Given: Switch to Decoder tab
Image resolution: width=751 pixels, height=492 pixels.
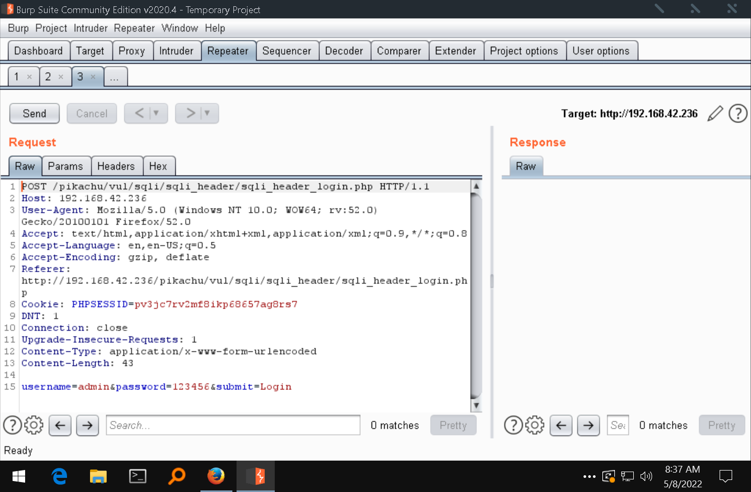Looking at the screenshot, I should tap(344, 51).
